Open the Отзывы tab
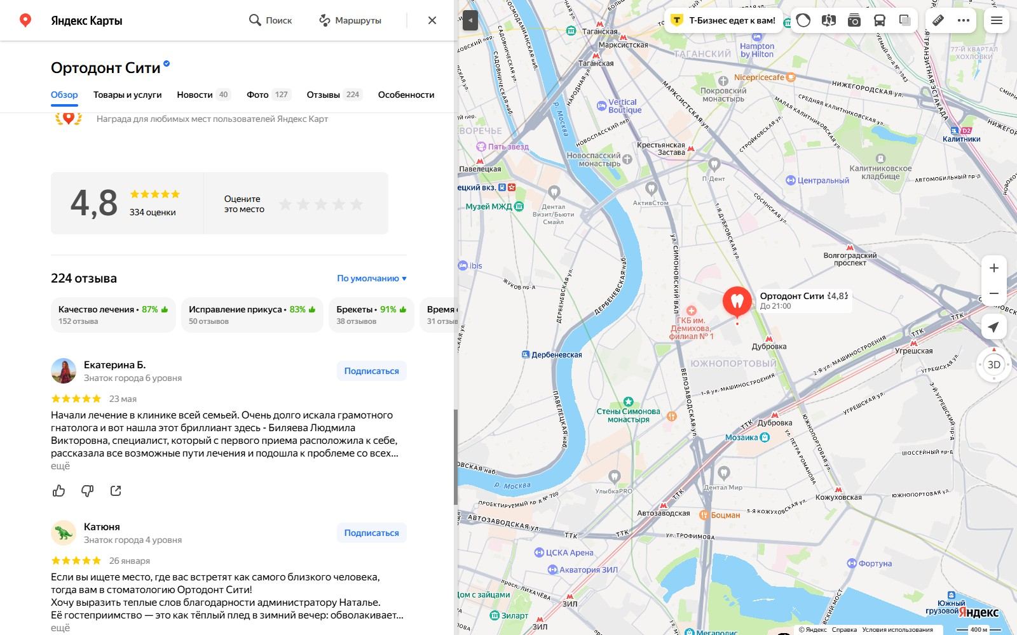This screenshot has height=635, width=1017. pyautogui.click(x=334, y=95)
